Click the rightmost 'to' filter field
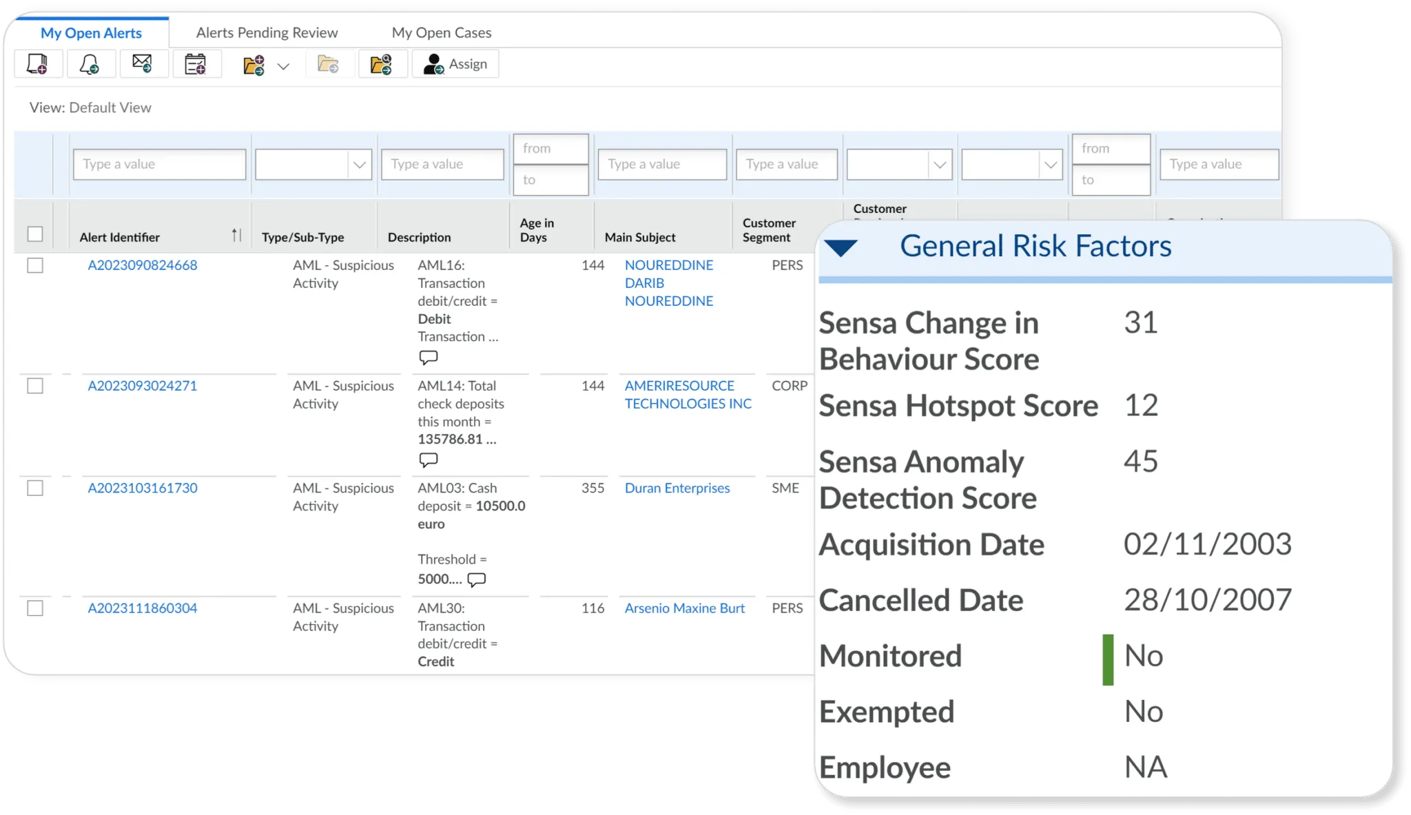Image resolution: width=1411 pixels, height=815 pixels. click(1111, 180)
